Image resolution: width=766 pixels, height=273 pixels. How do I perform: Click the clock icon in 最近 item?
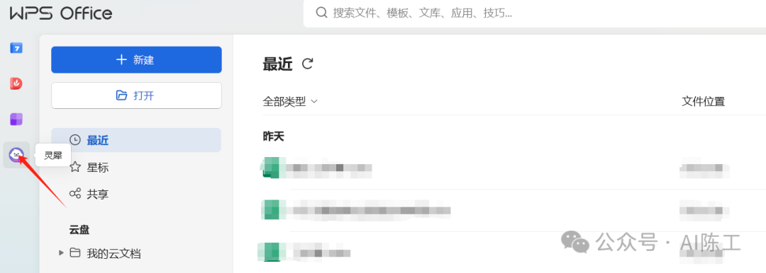click(74, 141)
